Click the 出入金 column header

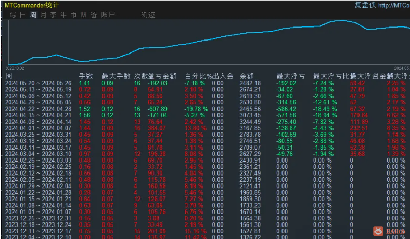[223, 76]
